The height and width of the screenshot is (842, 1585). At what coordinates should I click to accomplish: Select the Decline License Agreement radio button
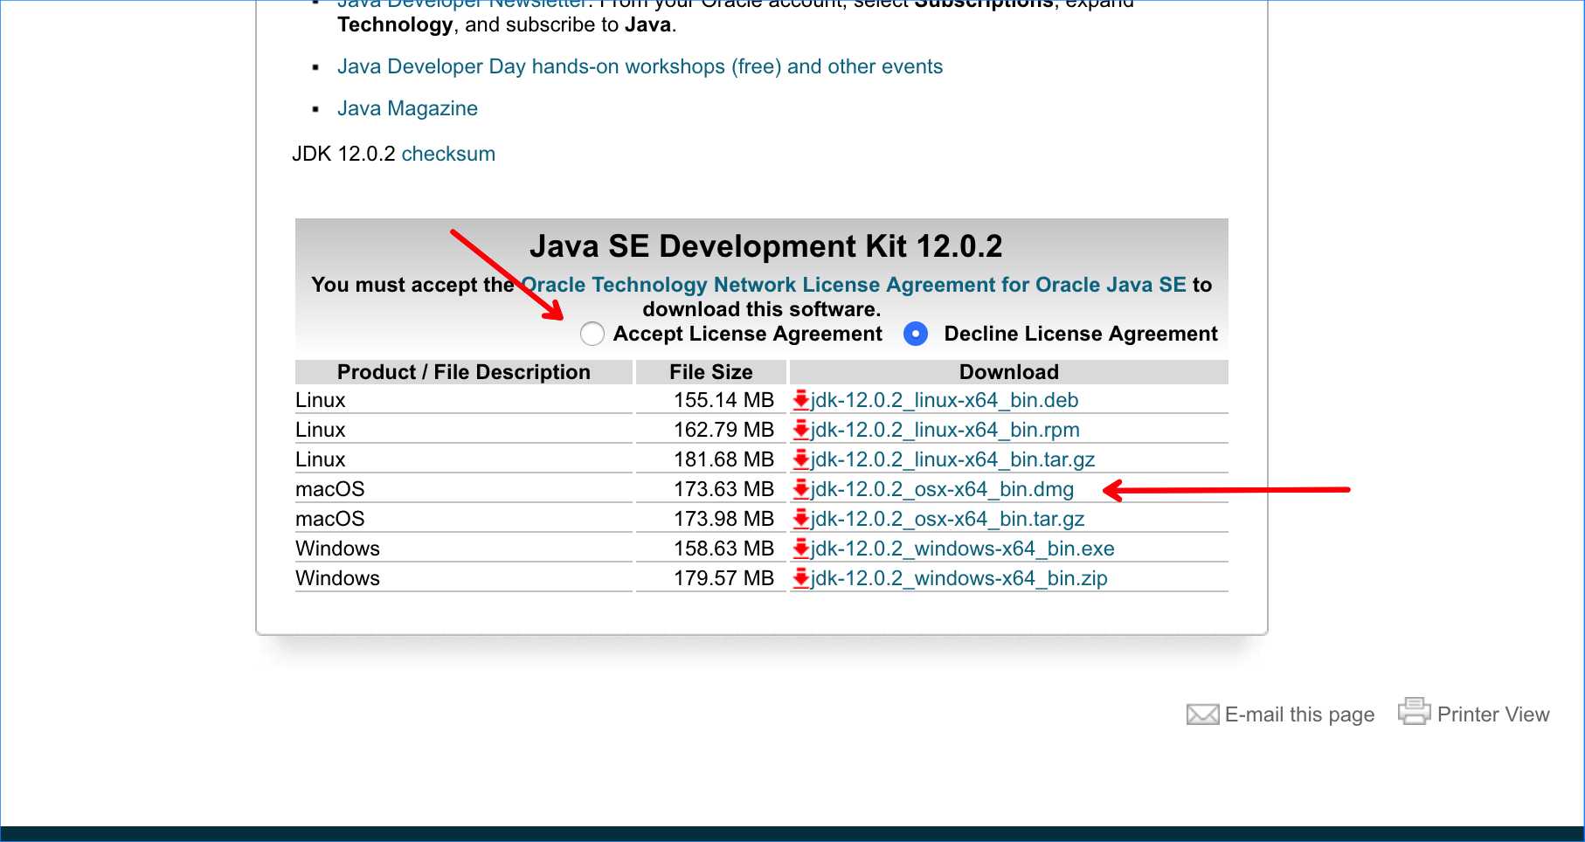(x=916, y=334)
